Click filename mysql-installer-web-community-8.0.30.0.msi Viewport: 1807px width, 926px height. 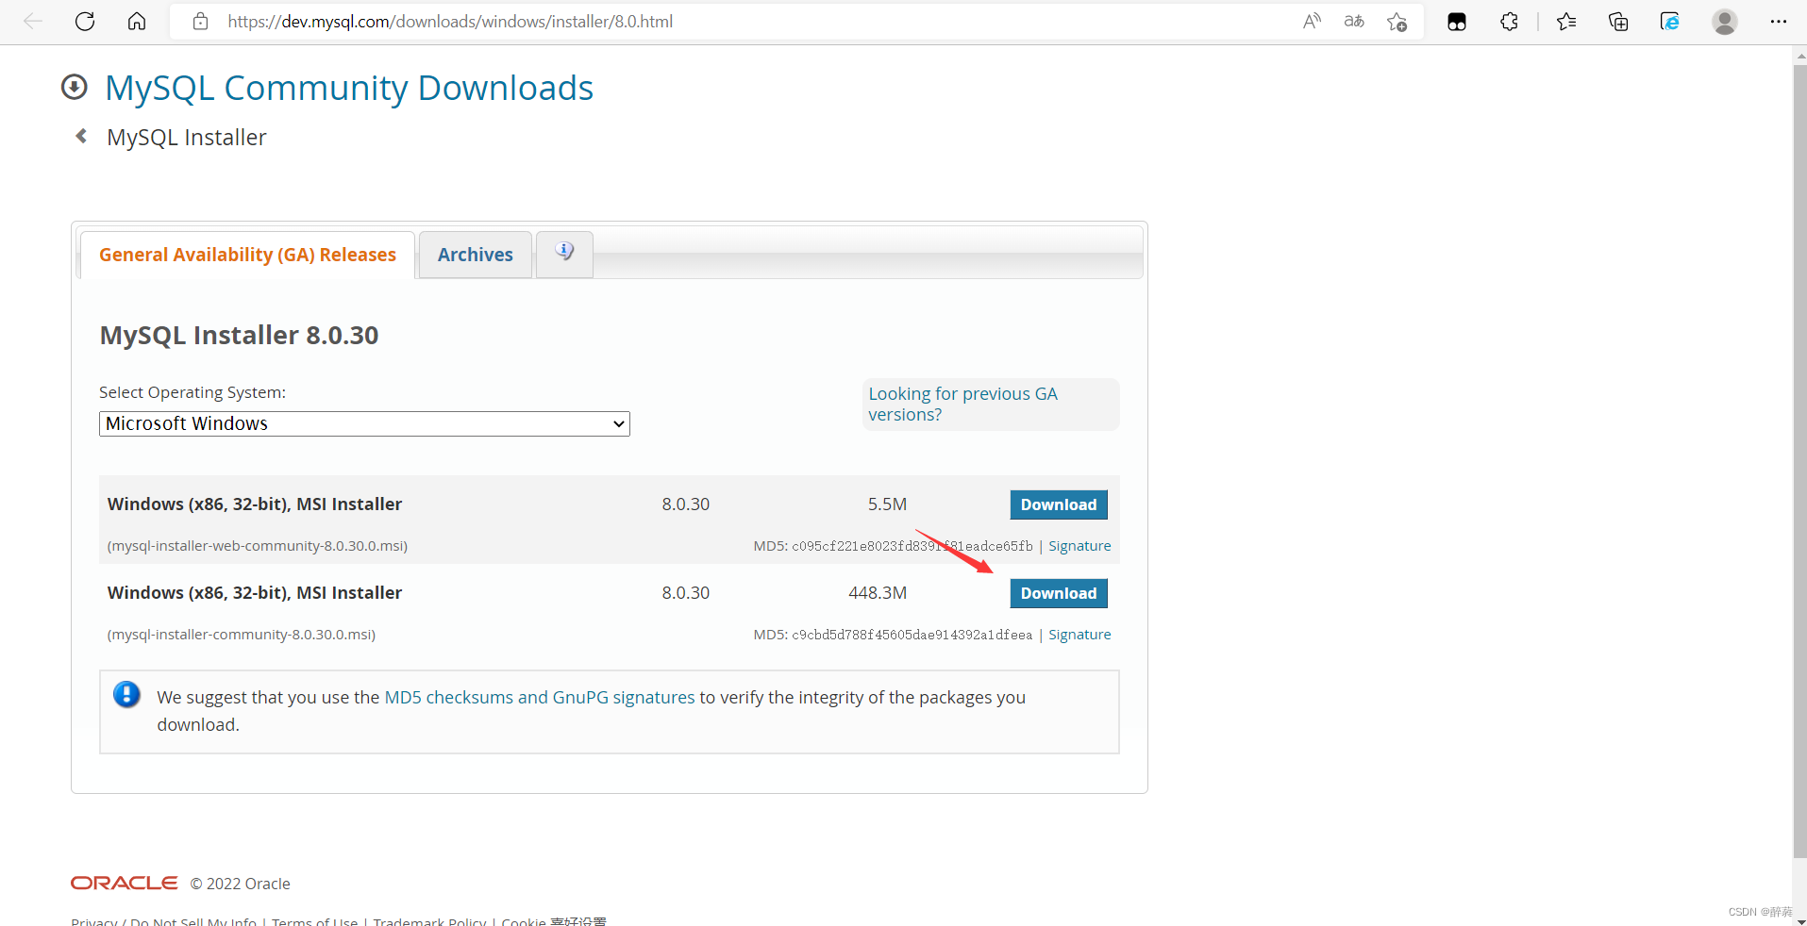point(258,546)
